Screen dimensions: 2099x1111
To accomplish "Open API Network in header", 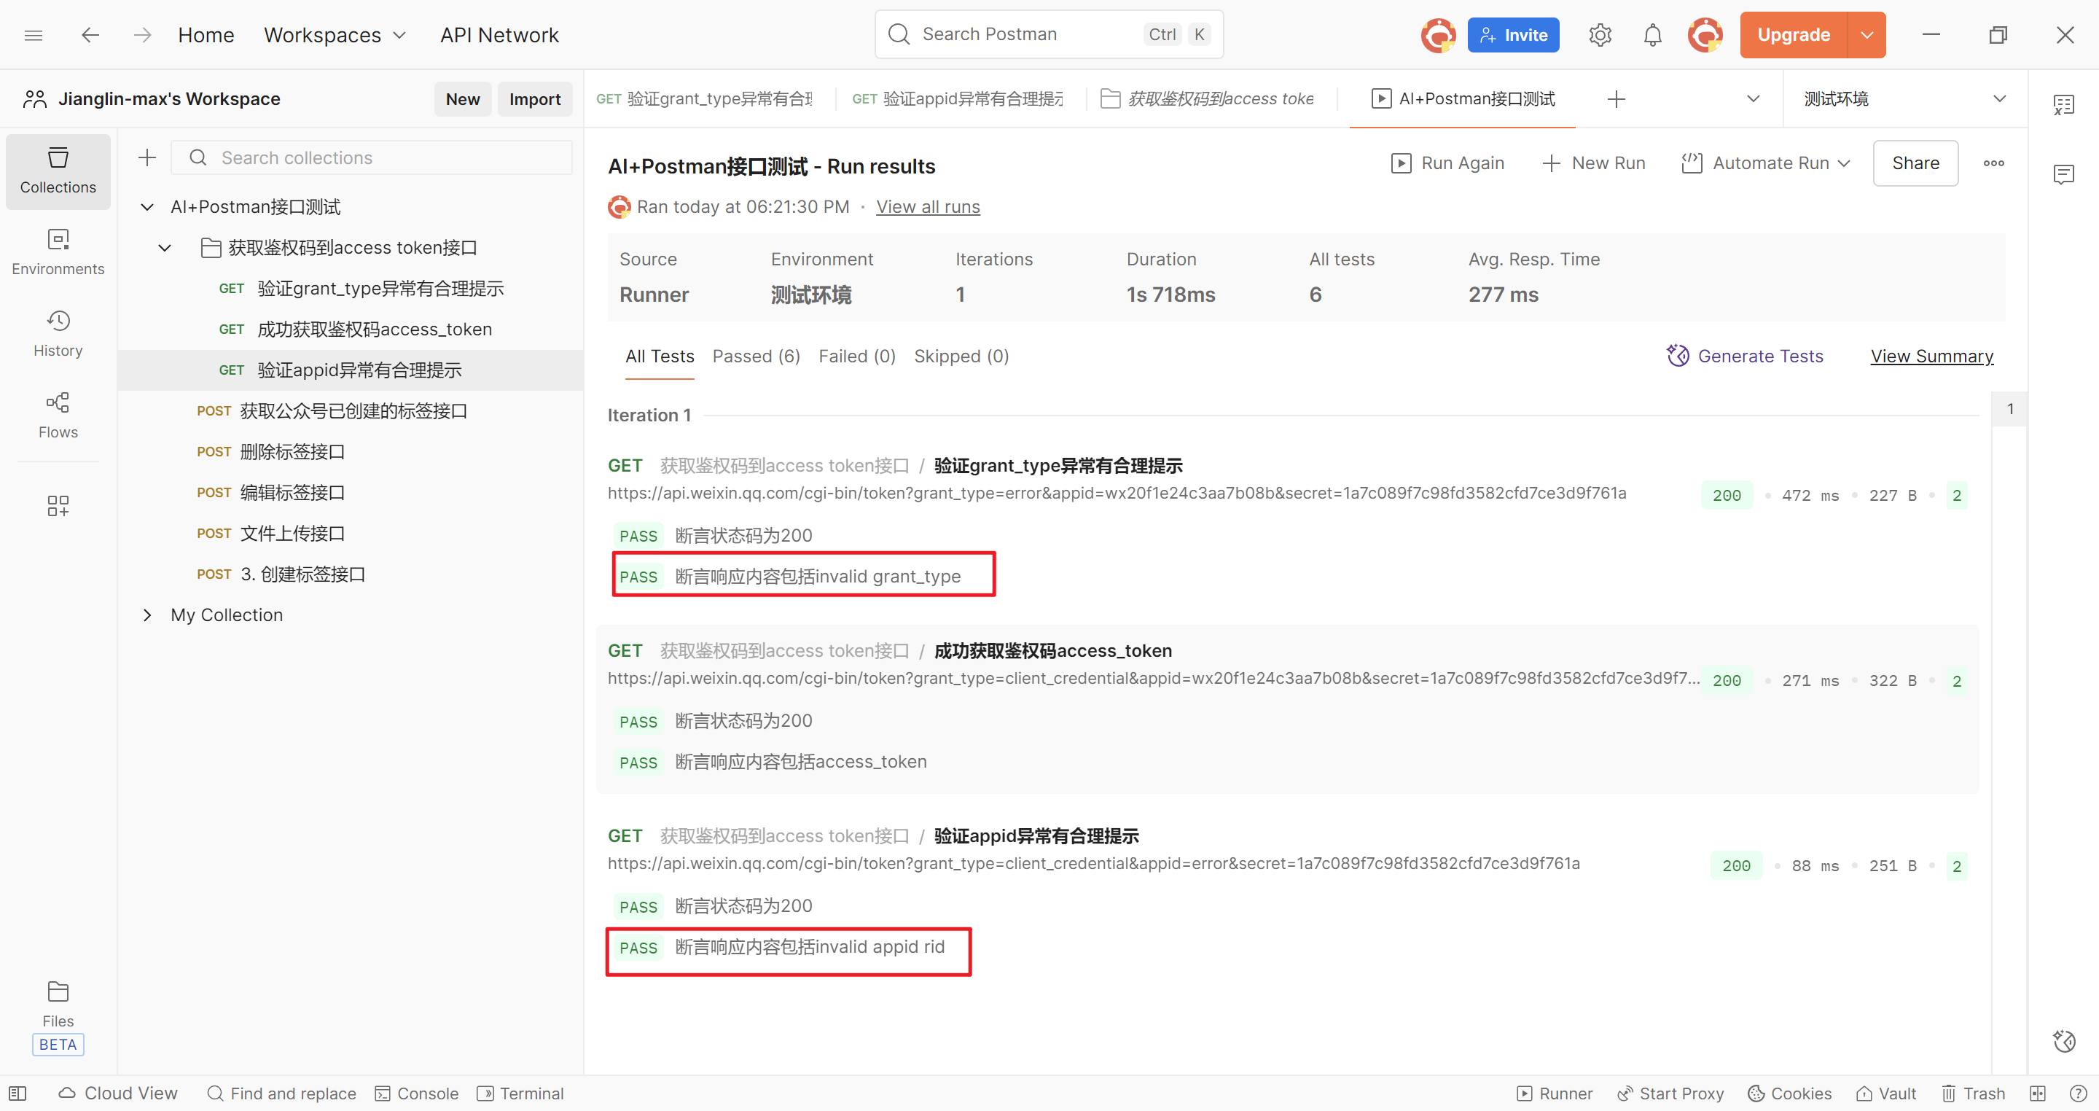I will 499,35.
